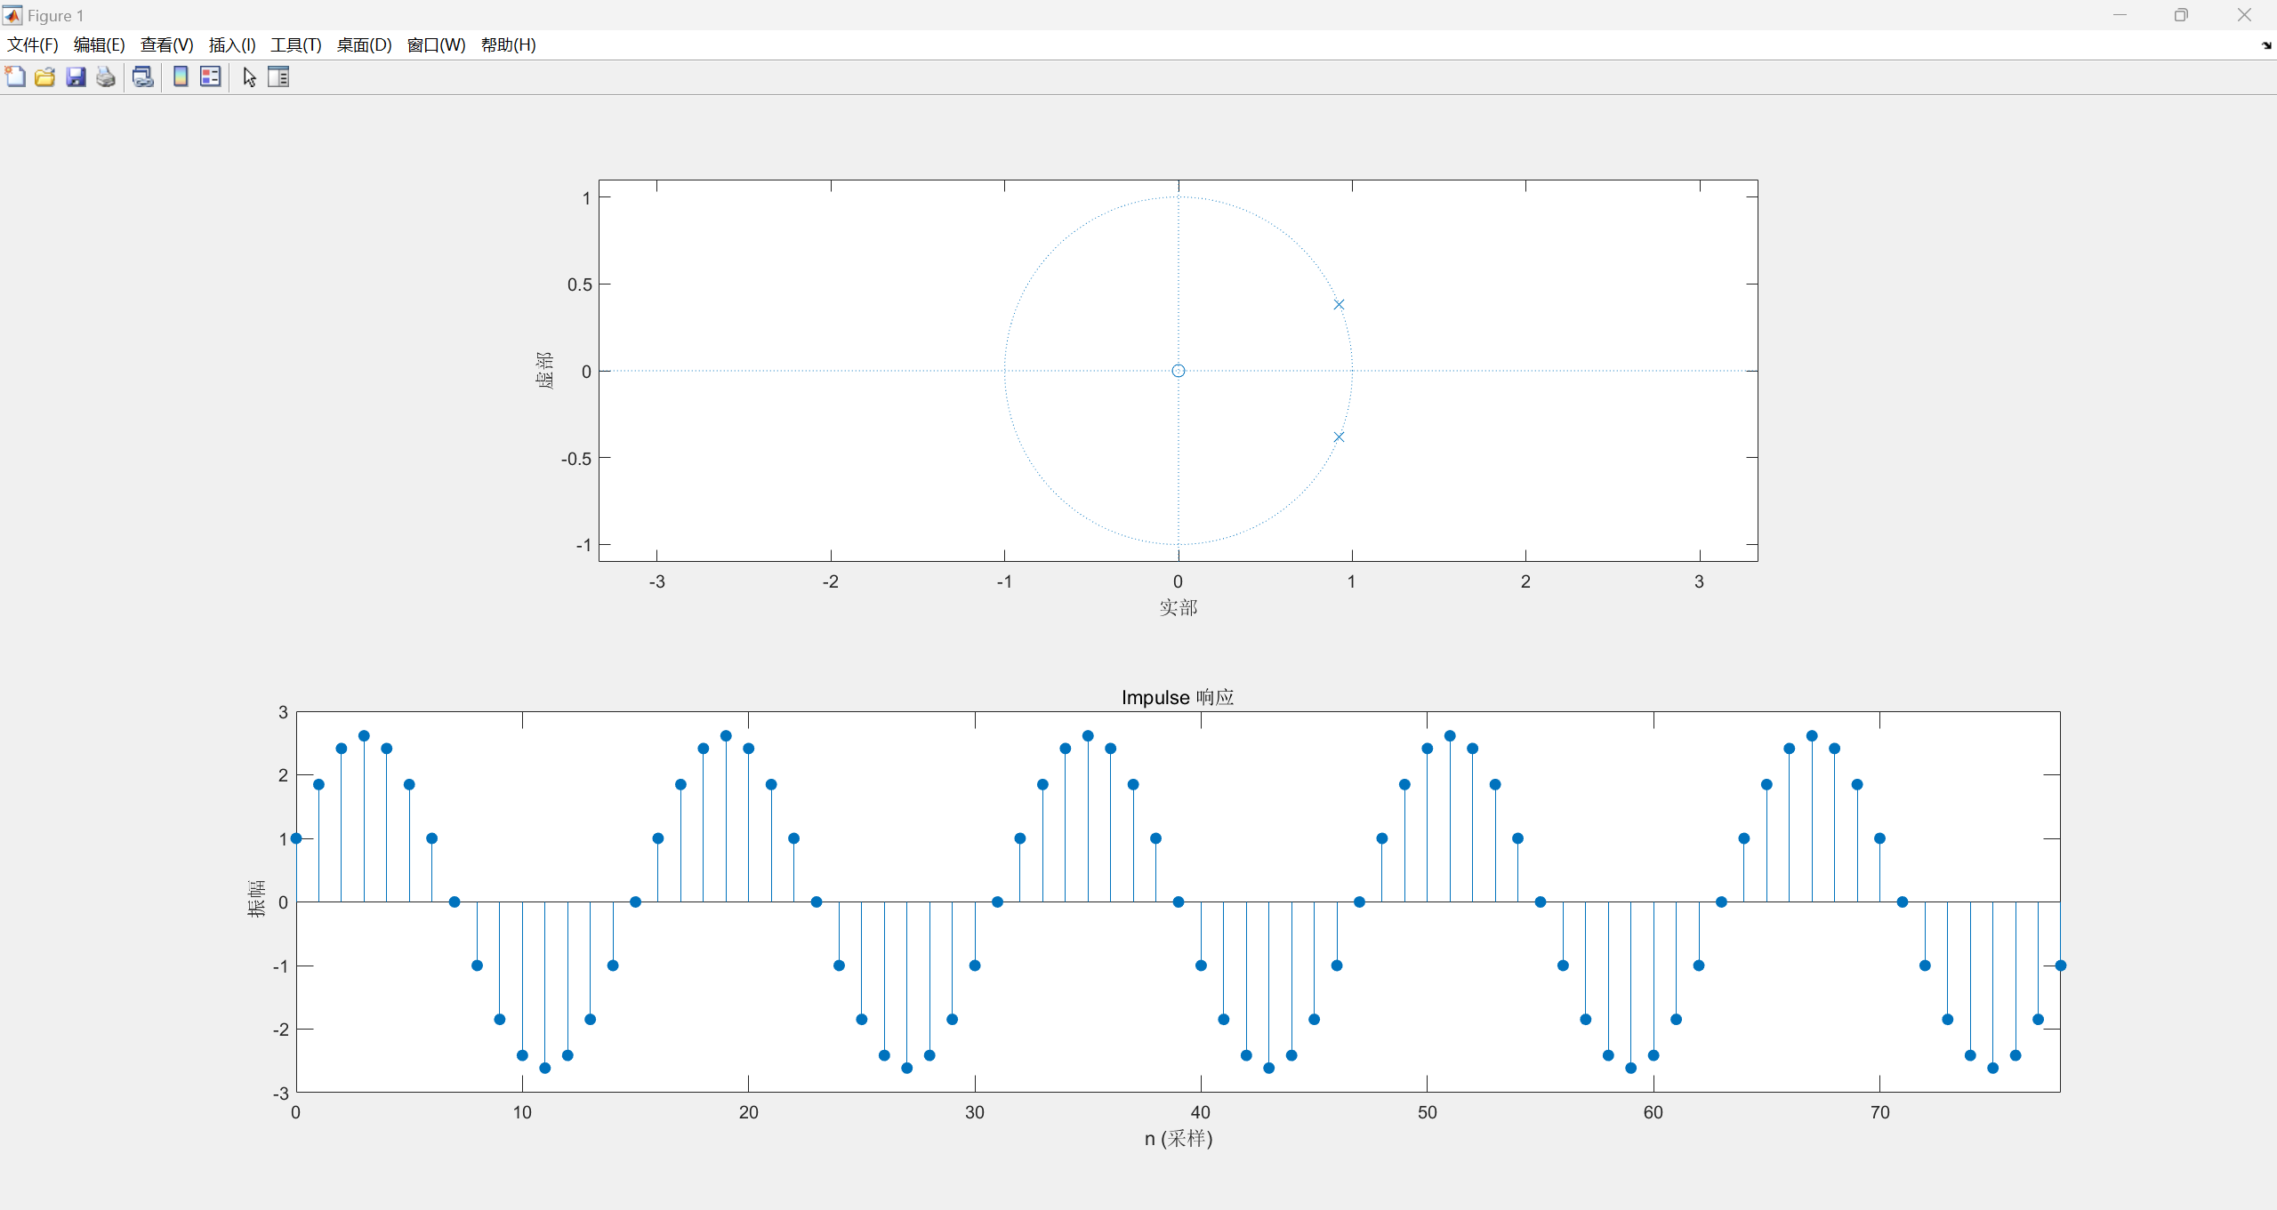Click the New Figure toolbar icon
The width and height of the screenshot is (2277, 1210).
(x=15, y=76)
